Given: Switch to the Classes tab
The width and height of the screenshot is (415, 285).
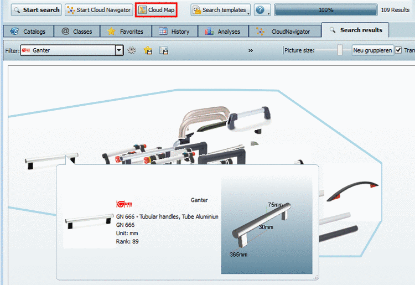Looking at the screenshot, I should pos(77,32).
